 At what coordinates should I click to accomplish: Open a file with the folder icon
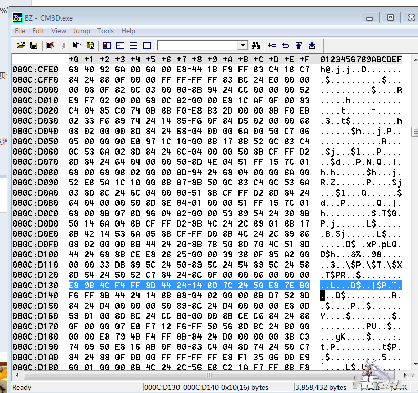click(x=21, y=45)
